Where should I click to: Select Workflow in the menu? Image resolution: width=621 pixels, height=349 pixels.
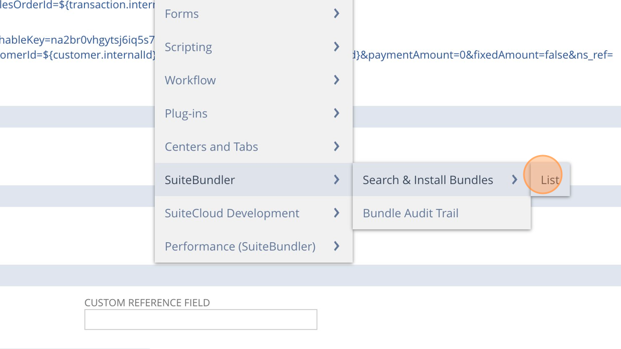(x=253, y=80)
